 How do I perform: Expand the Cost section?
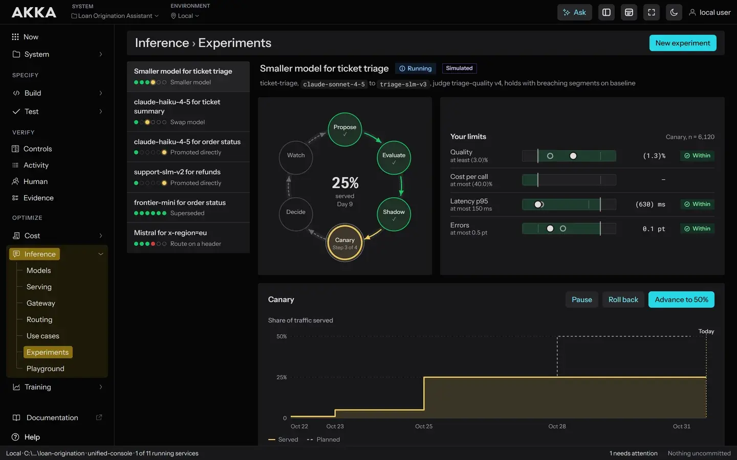click(x=57, y=236)
